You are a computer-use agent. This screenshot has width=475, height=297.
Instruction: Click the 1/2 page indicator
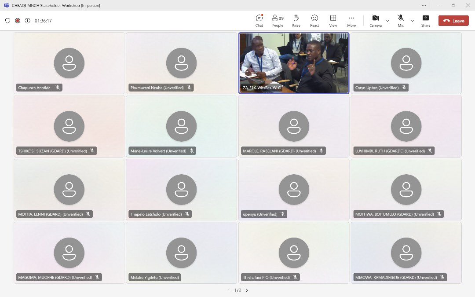pyautogui.click(x=238, y=290)
